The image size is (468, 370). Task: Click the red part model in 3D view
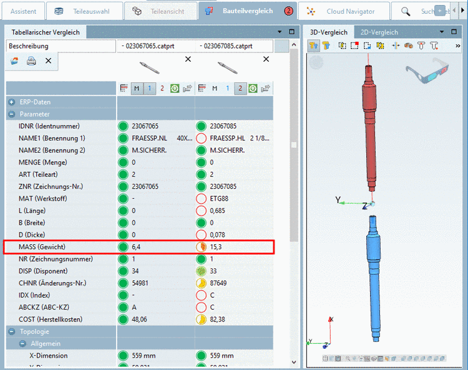tap(369, 128)
